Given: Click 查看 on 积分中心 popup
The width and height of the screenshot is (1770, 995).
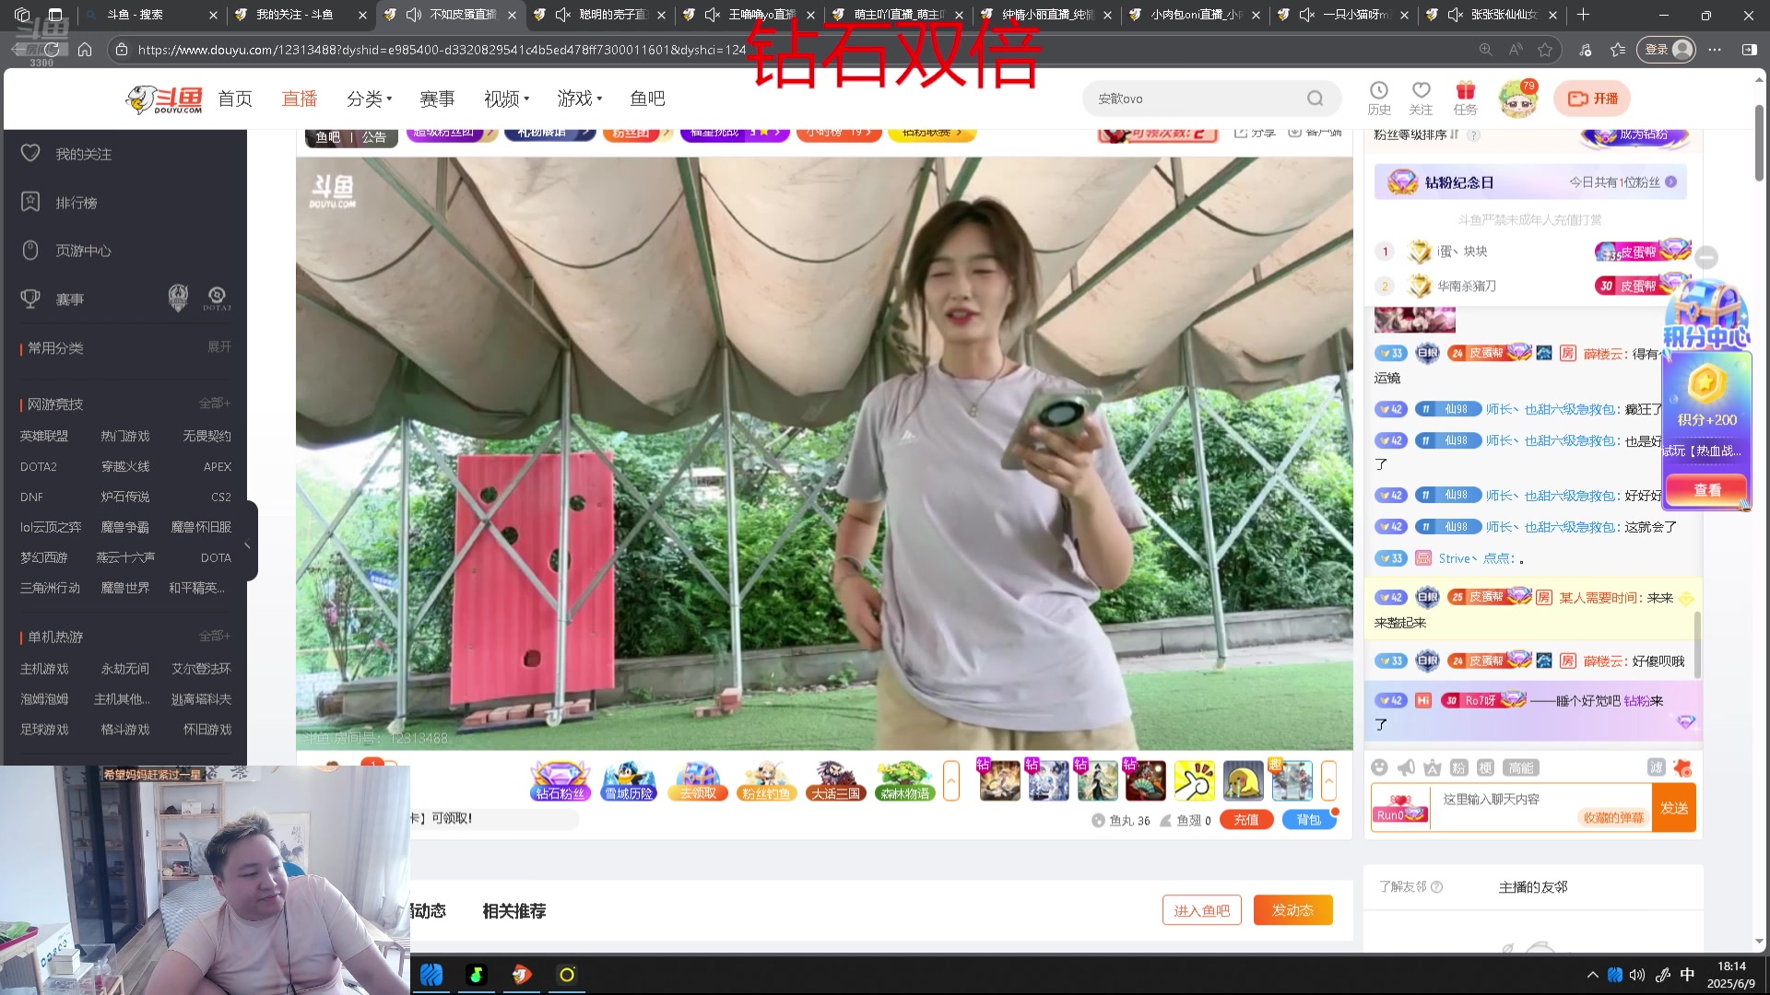Looking at the screenshot, I should (x=1707, y=489).
